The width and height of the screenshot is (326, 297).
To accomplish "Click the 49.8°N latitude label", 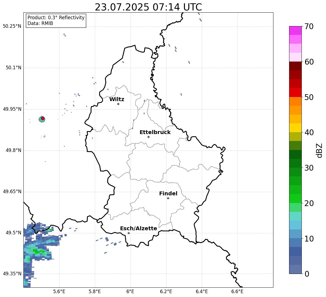I will point(13,150).
